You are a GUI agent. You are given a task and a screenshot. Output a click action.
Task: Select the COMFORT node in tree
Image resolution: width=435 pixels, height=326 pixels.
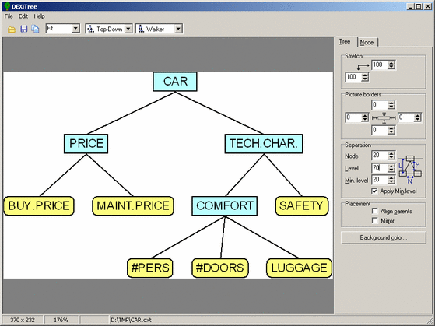[x=224, y=206]
